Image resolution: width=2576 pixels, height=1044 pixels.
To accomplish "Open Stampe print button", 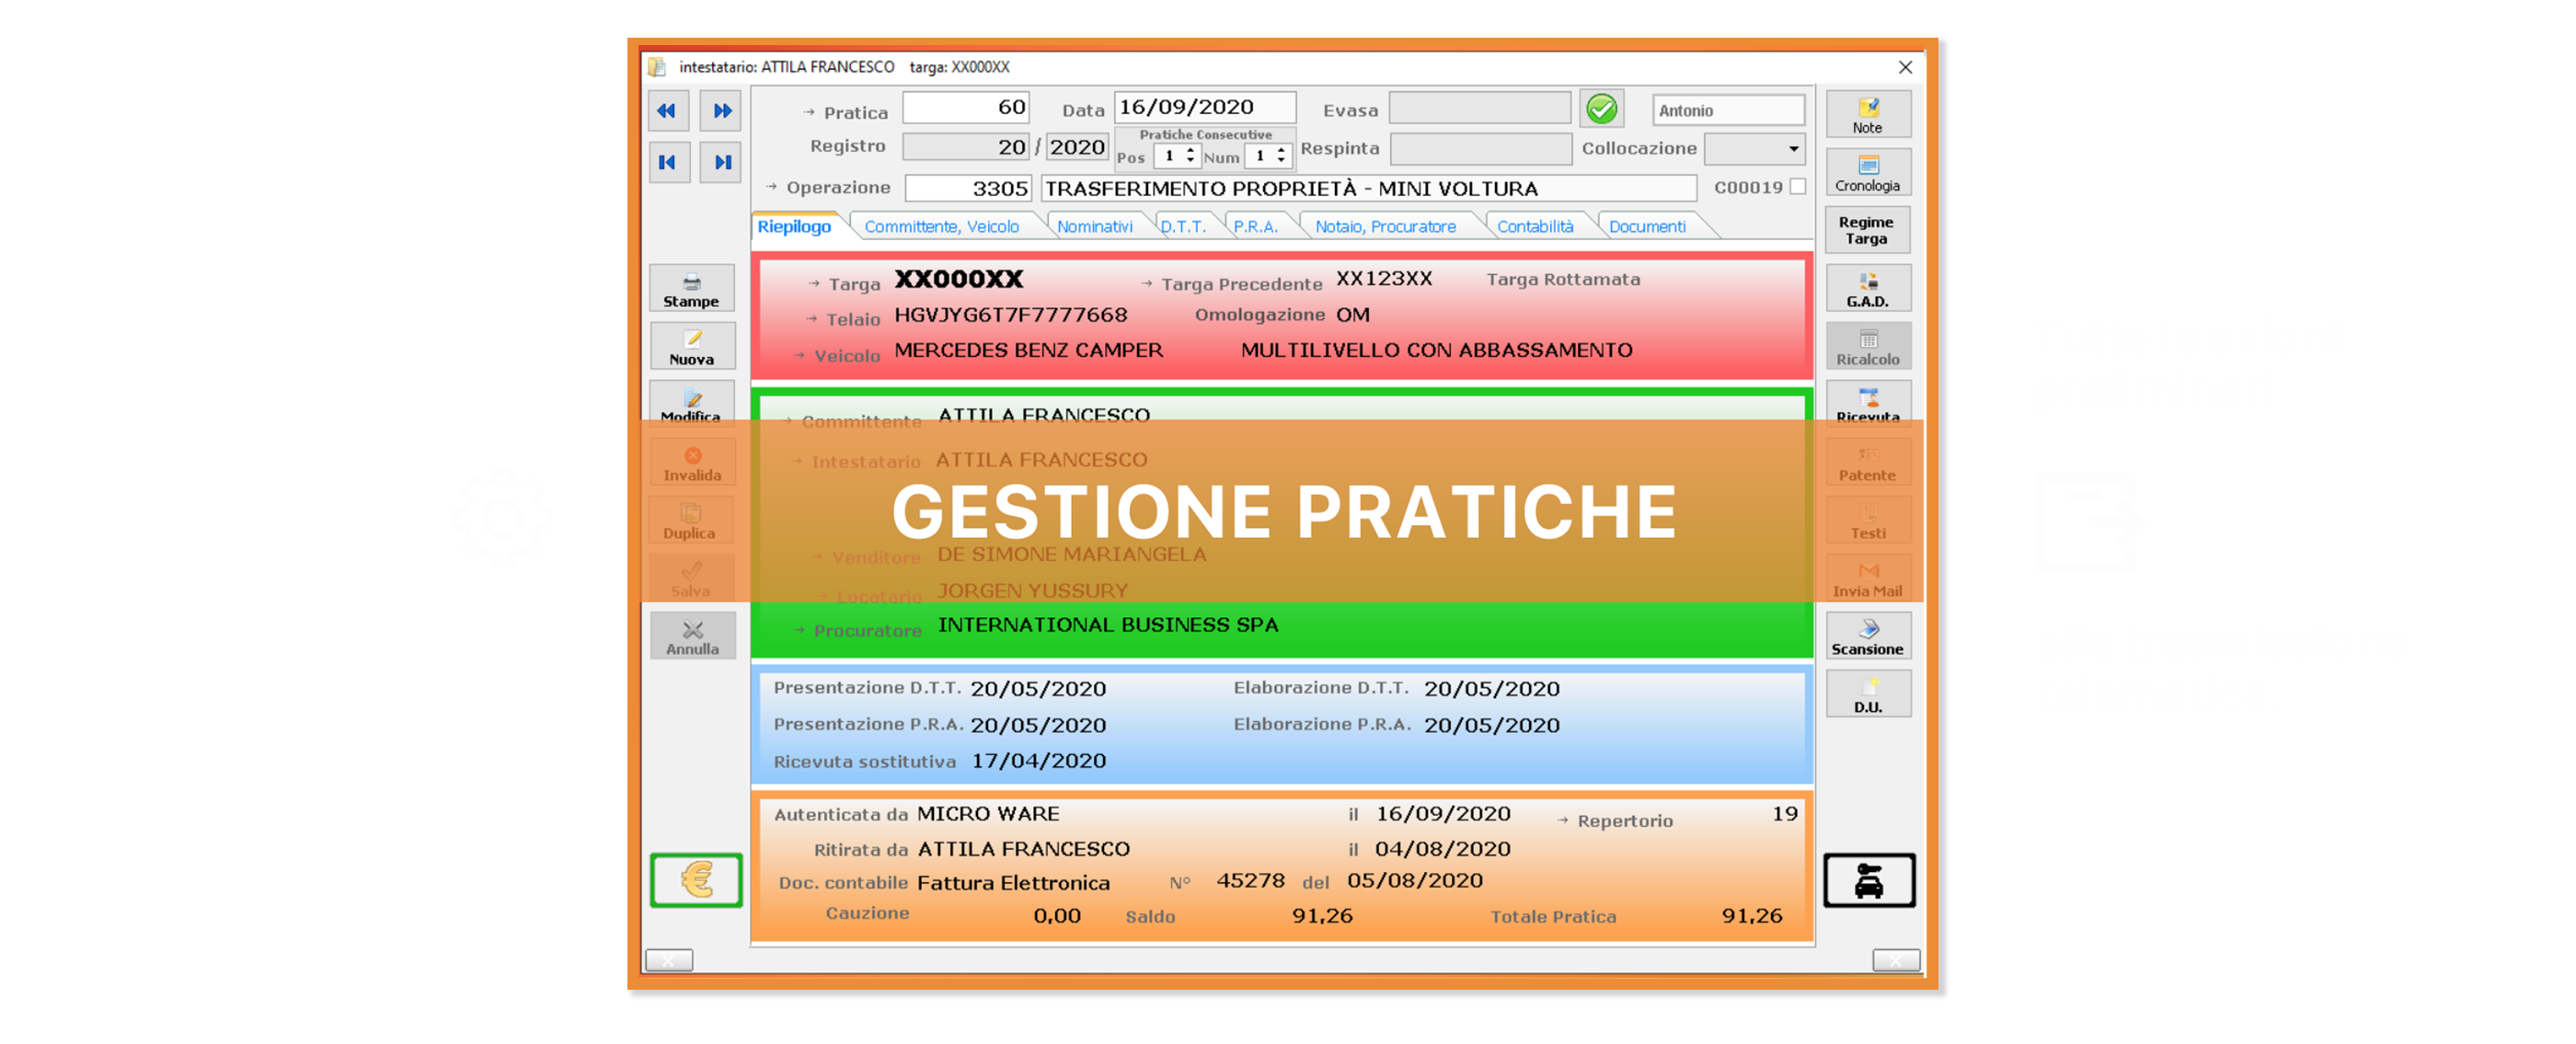I will 691,289.
